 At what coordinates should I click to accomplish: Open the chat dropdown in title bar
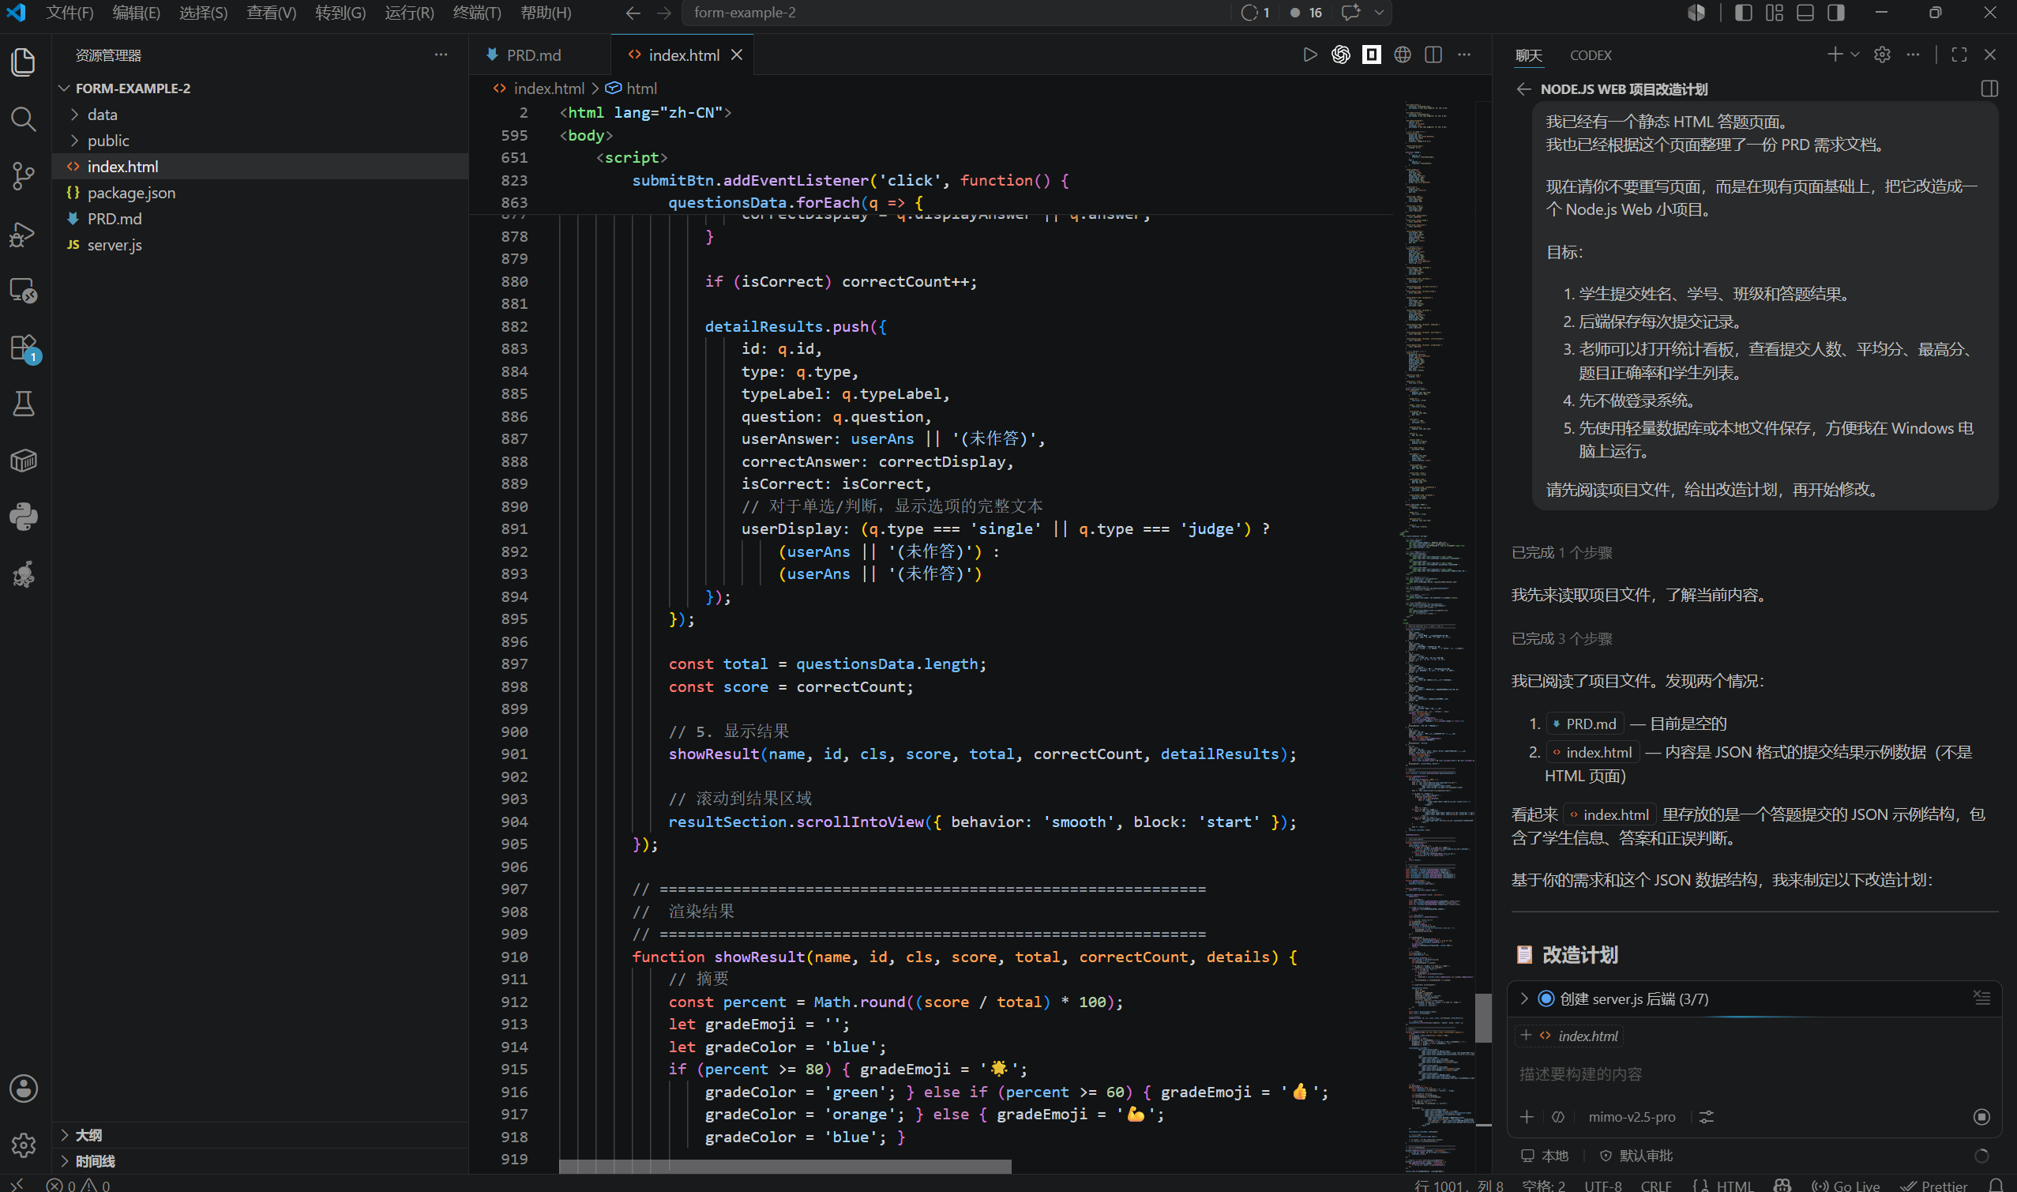click(x=1379, y=13)
